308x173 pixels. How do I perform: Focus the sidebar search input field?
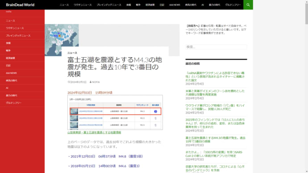tap(216, 47)
